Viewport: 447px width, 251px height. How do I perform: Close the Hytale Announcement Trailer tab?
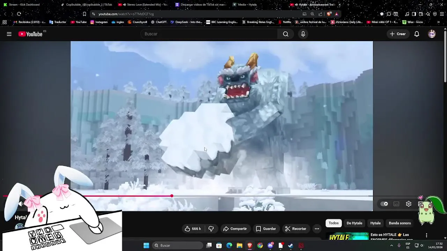click(339, 5)
